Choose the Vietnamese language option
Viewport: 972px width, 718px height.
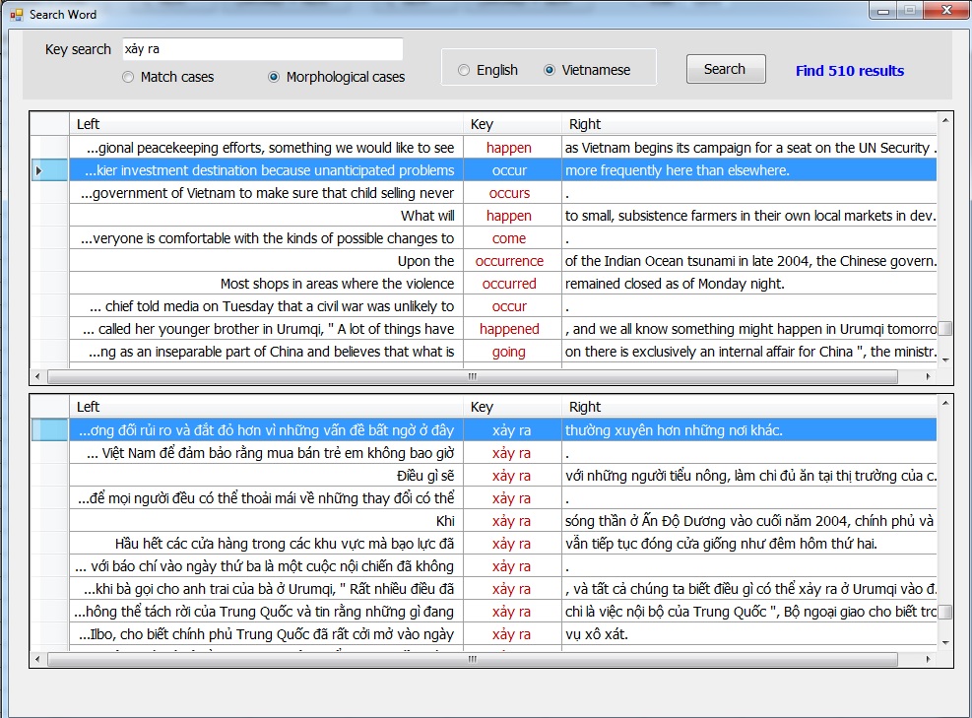[x=550, y=70]
